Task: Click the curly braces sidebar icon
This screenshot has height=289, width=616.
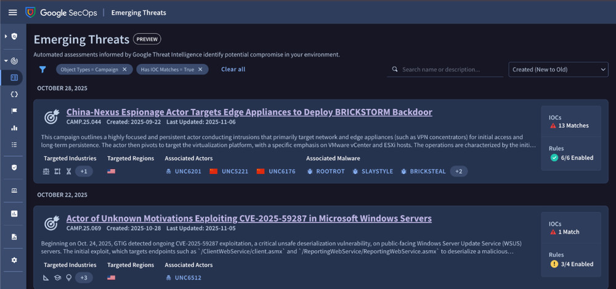Action: (14, 95)
